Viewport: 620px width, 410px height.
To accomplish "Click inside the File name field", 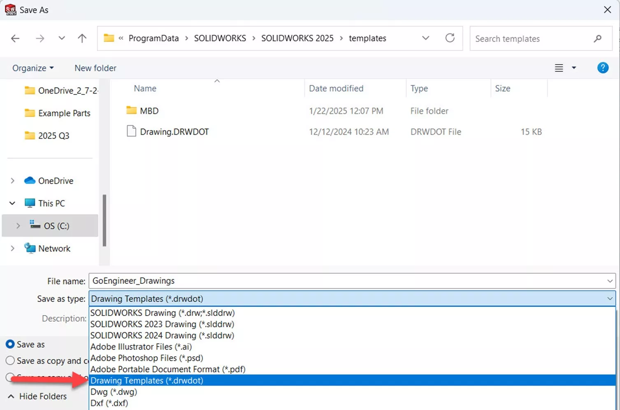I will [x=288, y=281].
